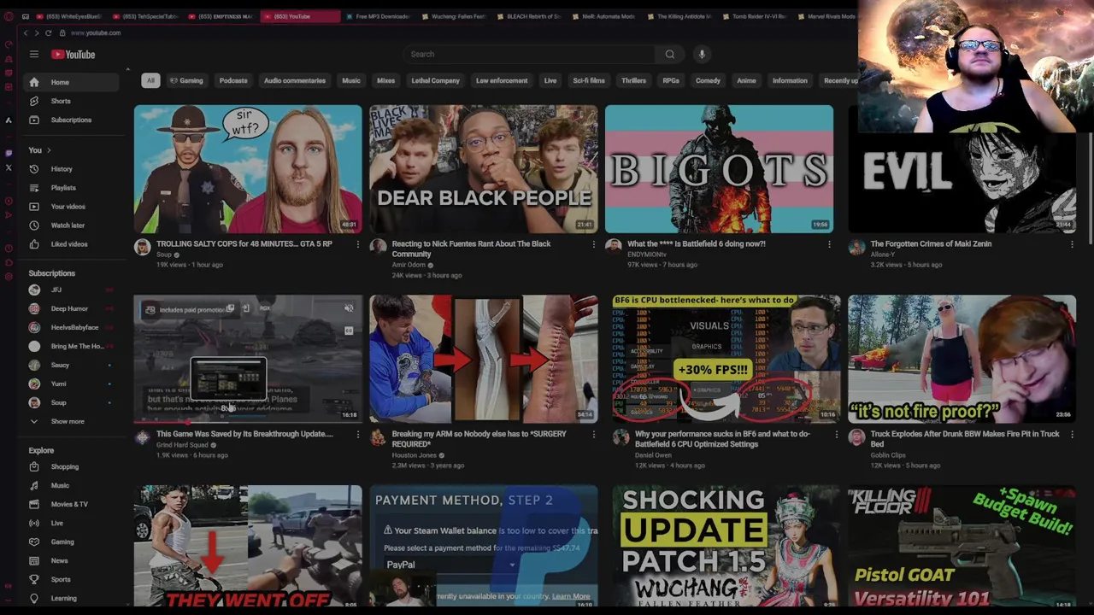Open the SHOCKING UPDATE PATCH 1.5 Wuchang thumbnail
Image resolution: width=1094 pixels, height=615 pixels.
click(x=726, y=547)
